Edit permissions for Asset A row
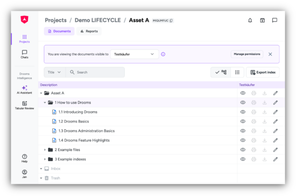 pos(275,93)
